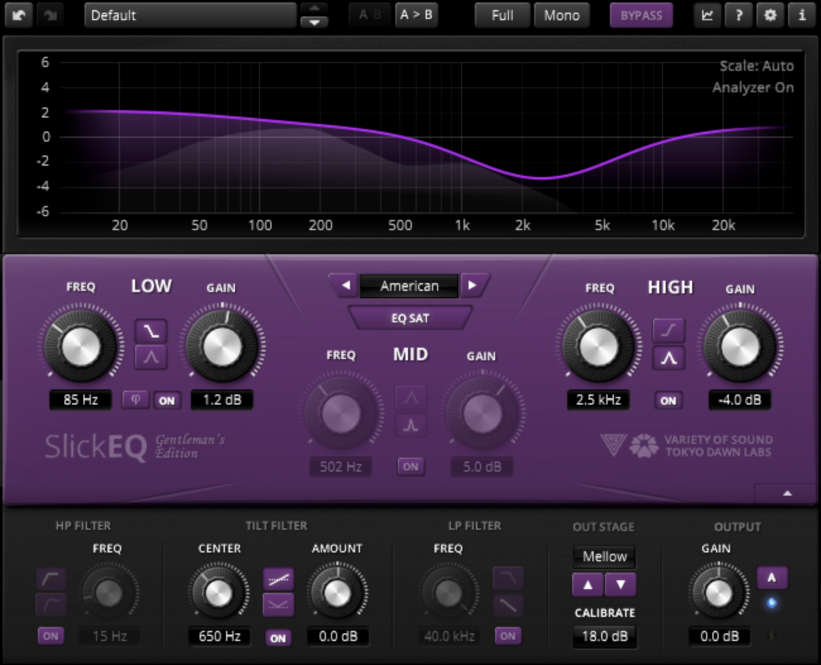
Task: Toggle the HIGH band ON button
Action: click(668, 400)
